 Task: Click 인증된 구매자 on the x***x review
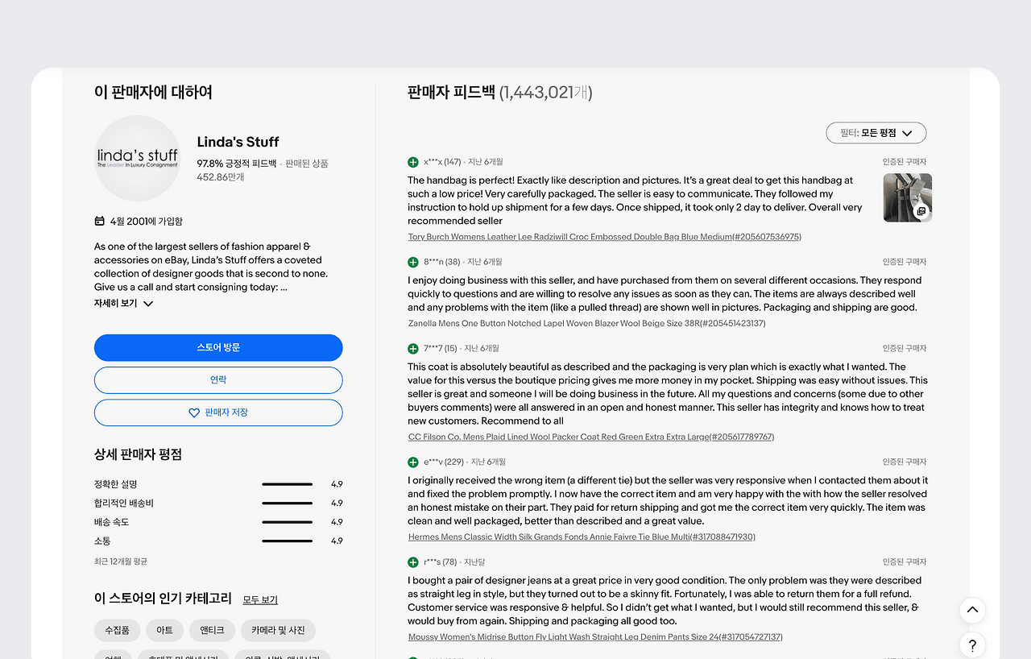905,162
